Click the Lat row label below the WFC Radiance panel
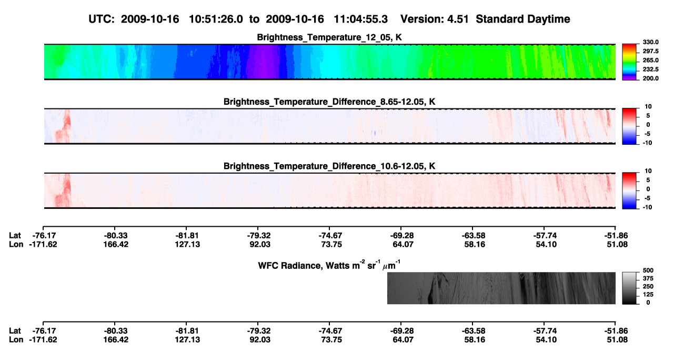 (15, 331)
